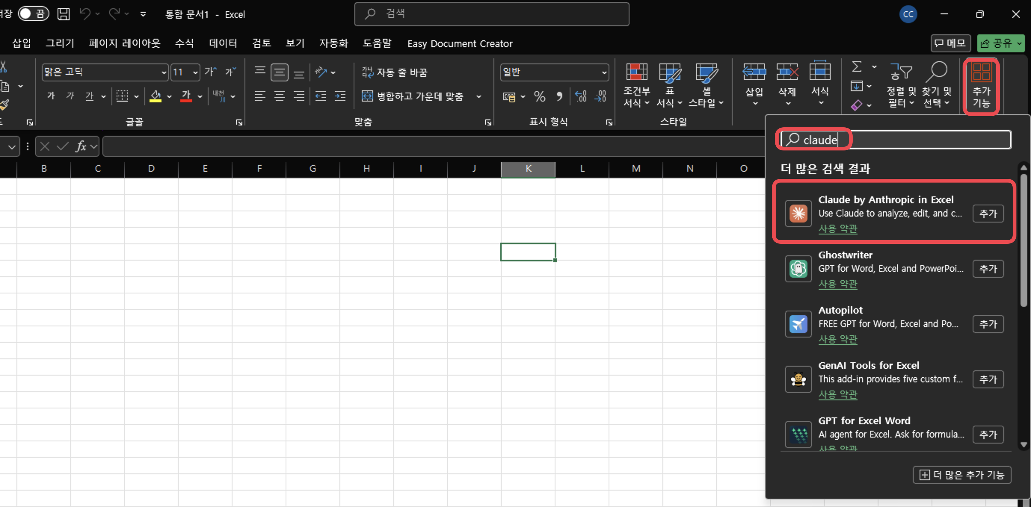Open 사용 약관 link under Ghostwriter
The width and height of the screenshot is (1031, 507).
pos(837,284)
